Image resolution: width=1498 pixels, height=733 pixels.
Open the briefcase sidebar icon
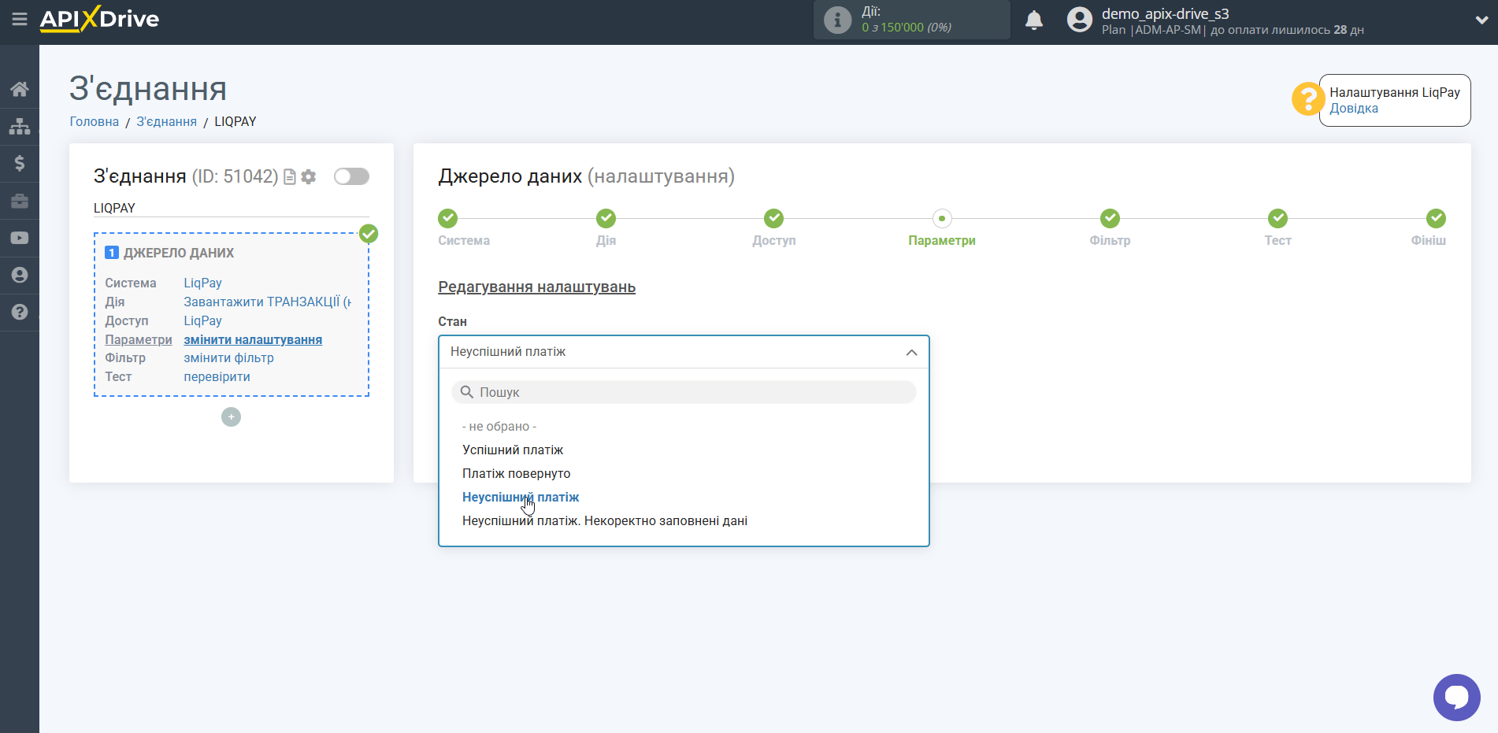[20, 201]
